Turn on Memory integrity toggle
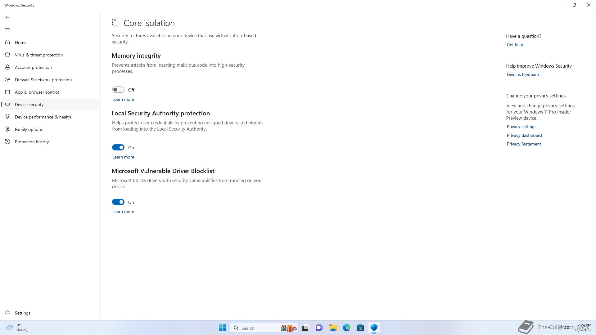 tap(118, 90)
